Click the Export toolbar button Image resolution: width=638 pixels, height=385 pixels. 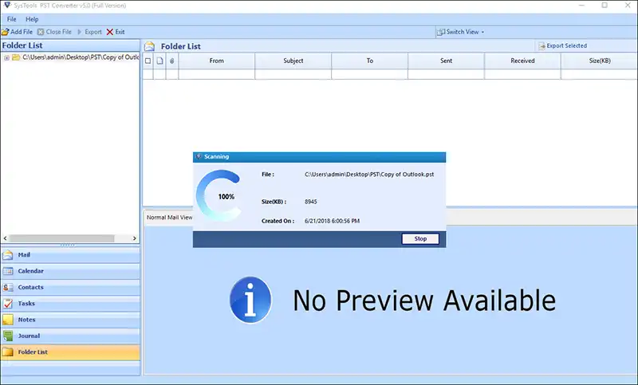pos(89,32)
